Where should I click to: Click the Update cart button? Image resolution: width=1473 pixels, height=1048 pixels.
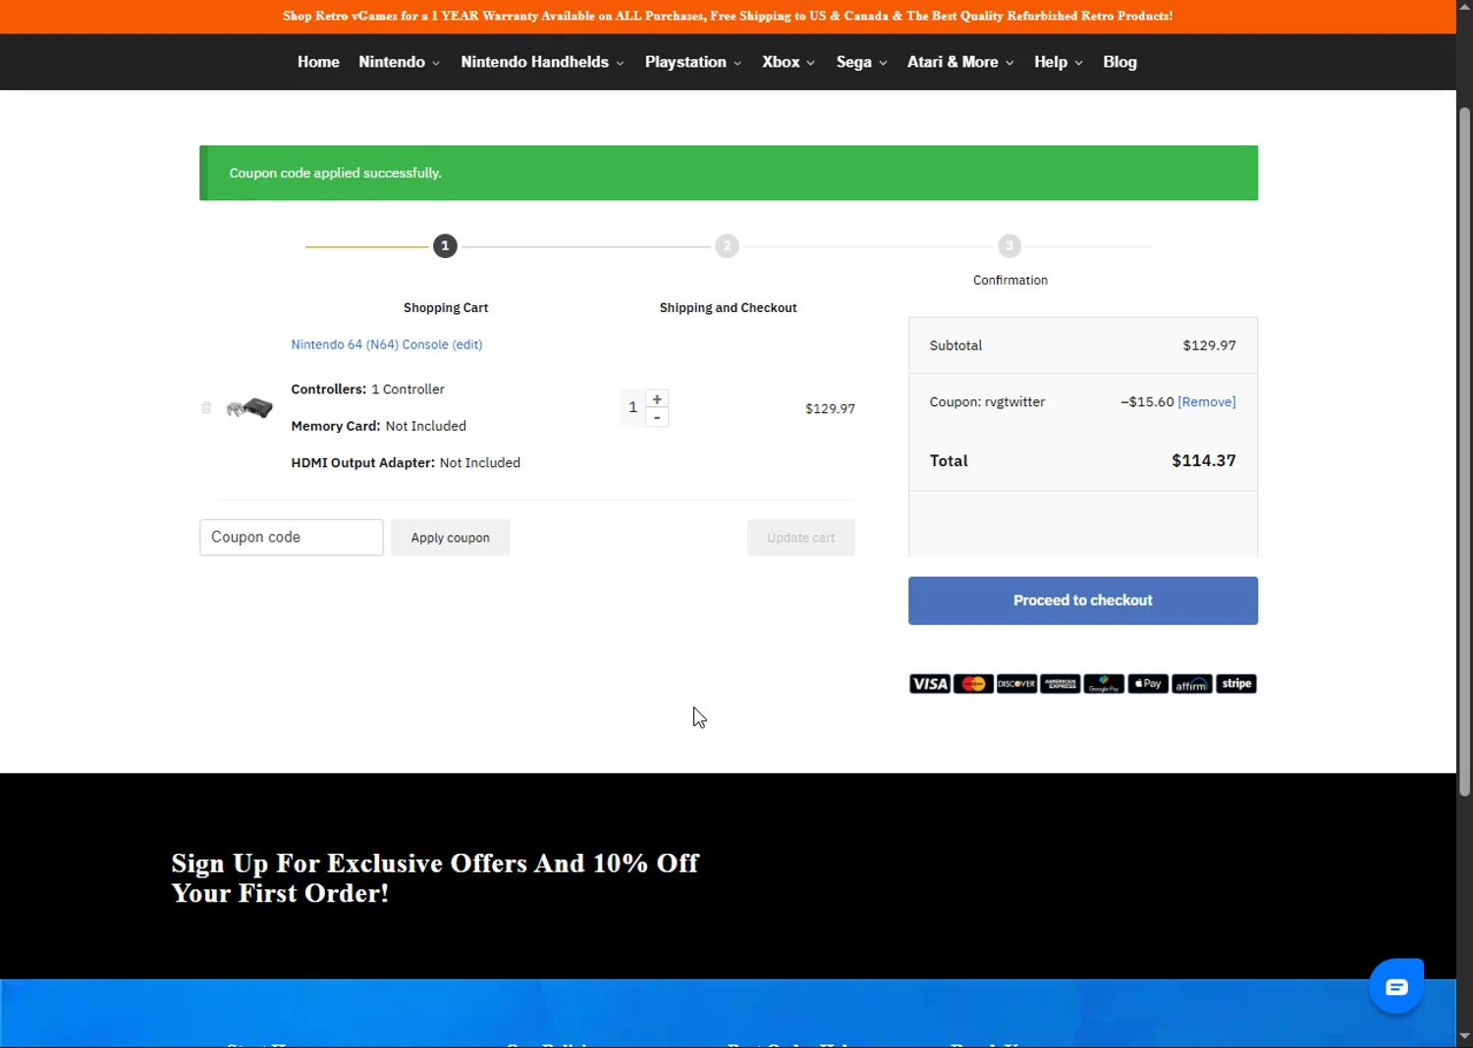tap(801, 538)
